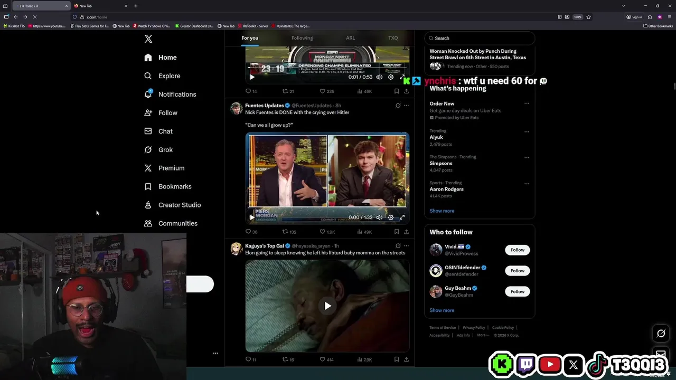
Task: View analytics of Fuentes Updates post
Action: [364, 232]
